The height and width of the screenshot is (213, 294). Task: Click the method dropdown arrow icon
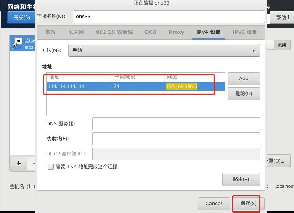pos(253,50)
